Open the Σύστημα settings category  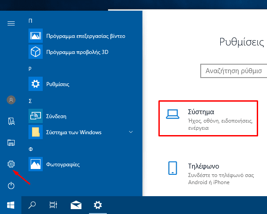point(208,119)
